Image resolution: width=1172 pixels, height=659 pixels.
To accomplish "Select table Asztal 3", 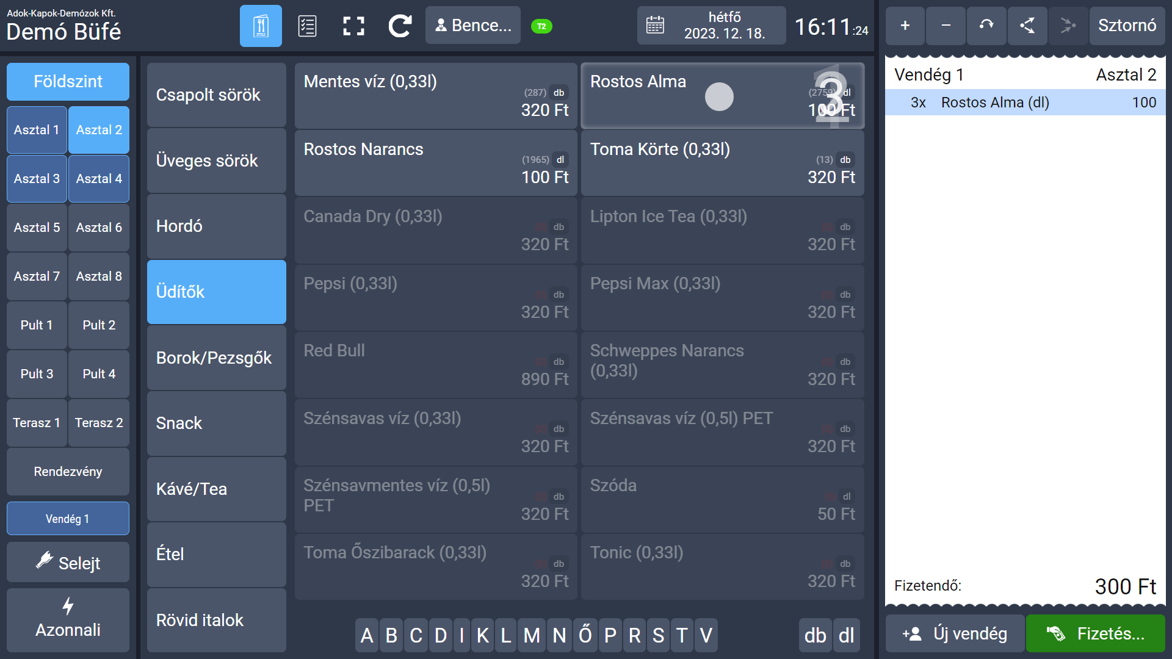I will pos(37,179).
